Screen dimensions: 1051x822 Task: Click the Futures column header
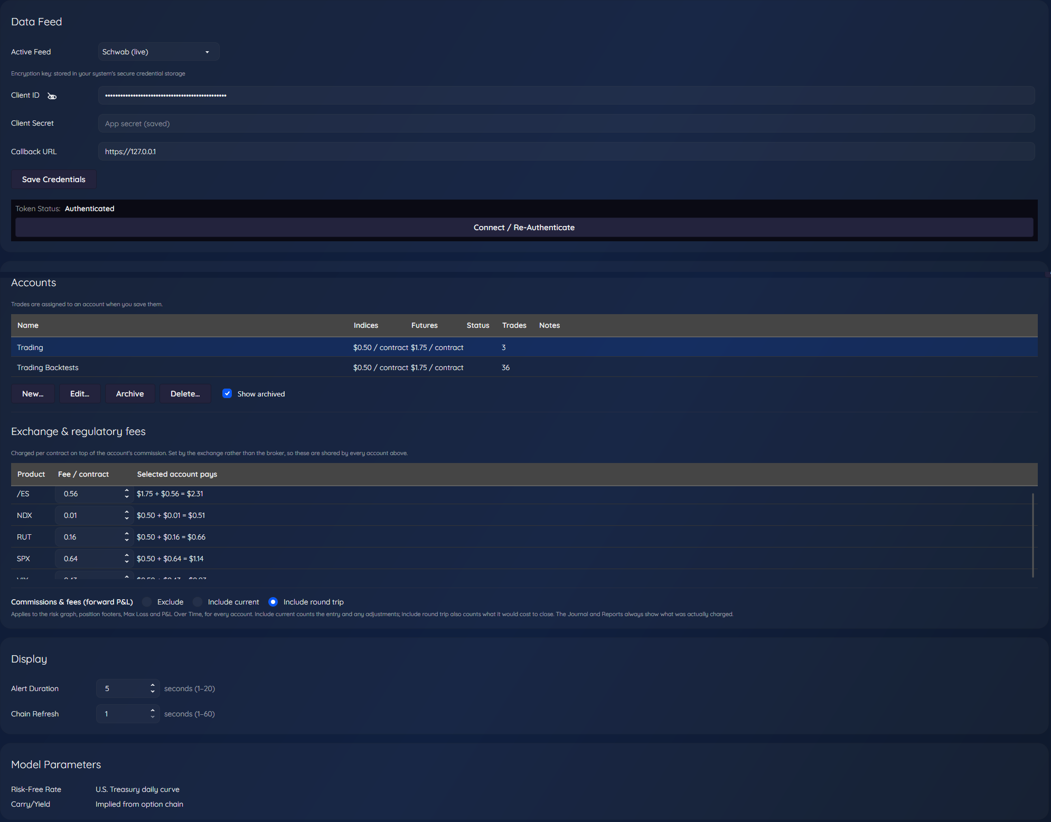[425, 325]
